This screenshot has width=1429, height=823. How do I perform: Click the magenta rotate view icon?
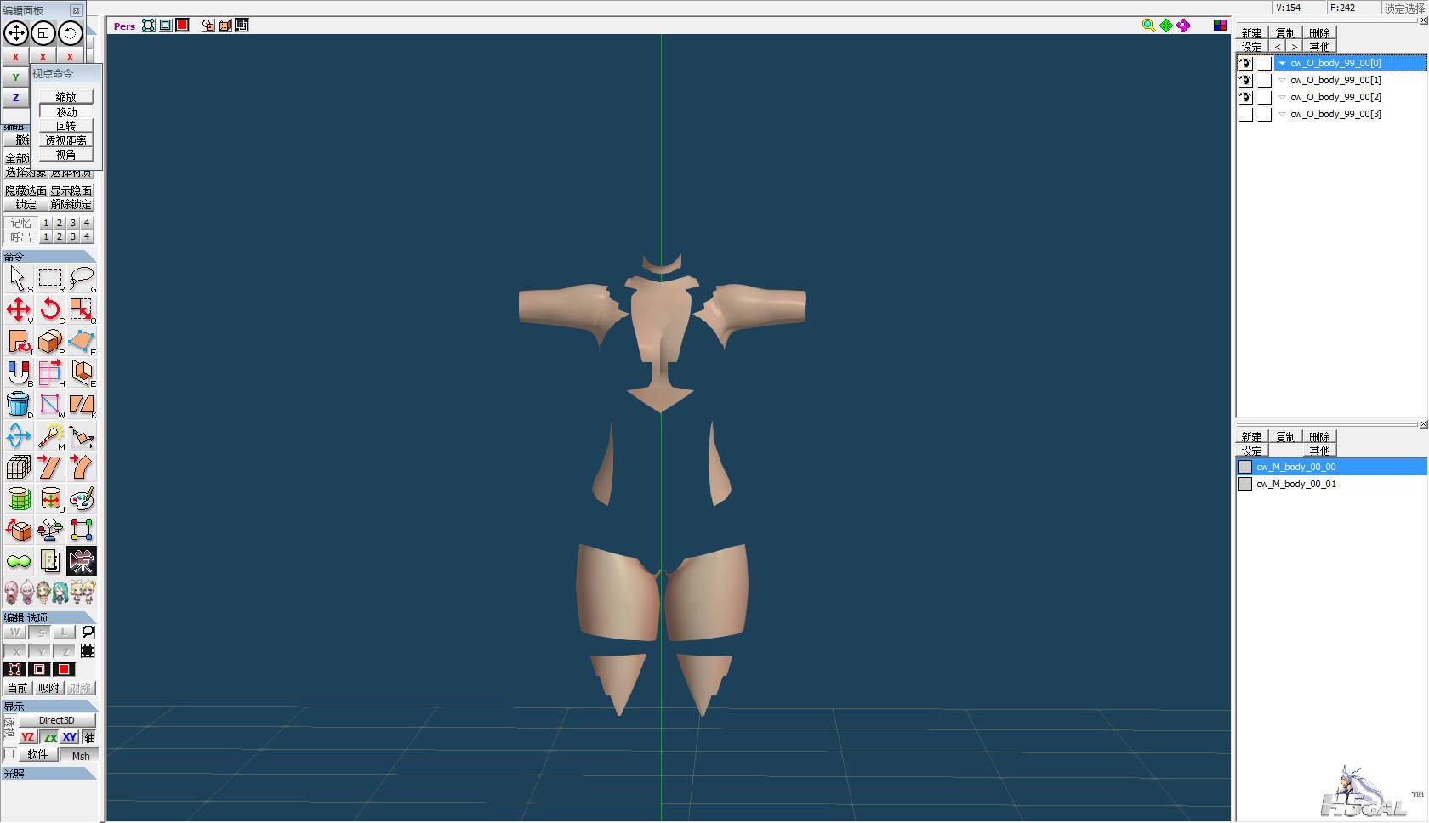coord(1183,26)
